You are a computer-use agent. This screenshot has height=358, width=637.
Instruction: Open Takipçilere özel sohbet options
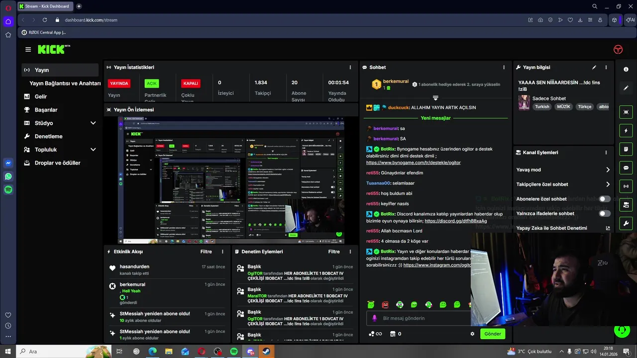(x=563, y=184)
